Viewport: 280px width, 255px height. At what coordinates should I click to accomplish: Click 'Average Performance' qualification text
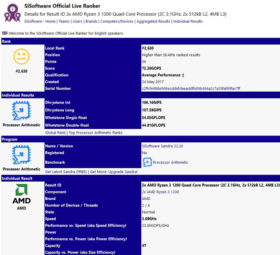(x=163, y=75)
